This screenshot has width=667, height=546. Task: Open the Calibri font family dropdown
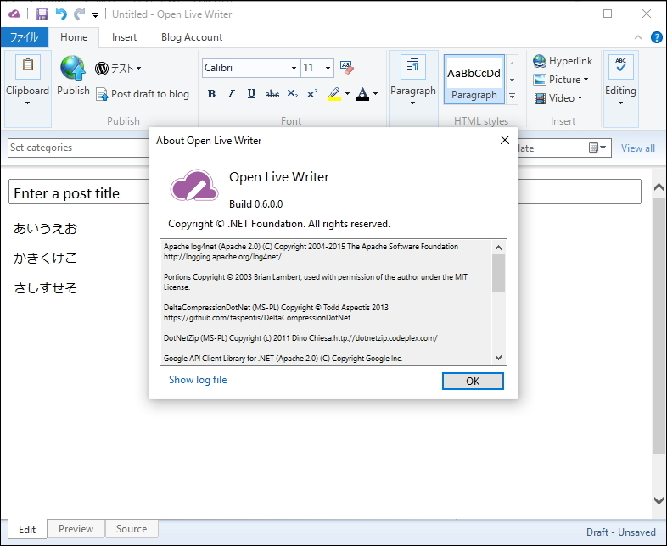[x=294, y=68]
